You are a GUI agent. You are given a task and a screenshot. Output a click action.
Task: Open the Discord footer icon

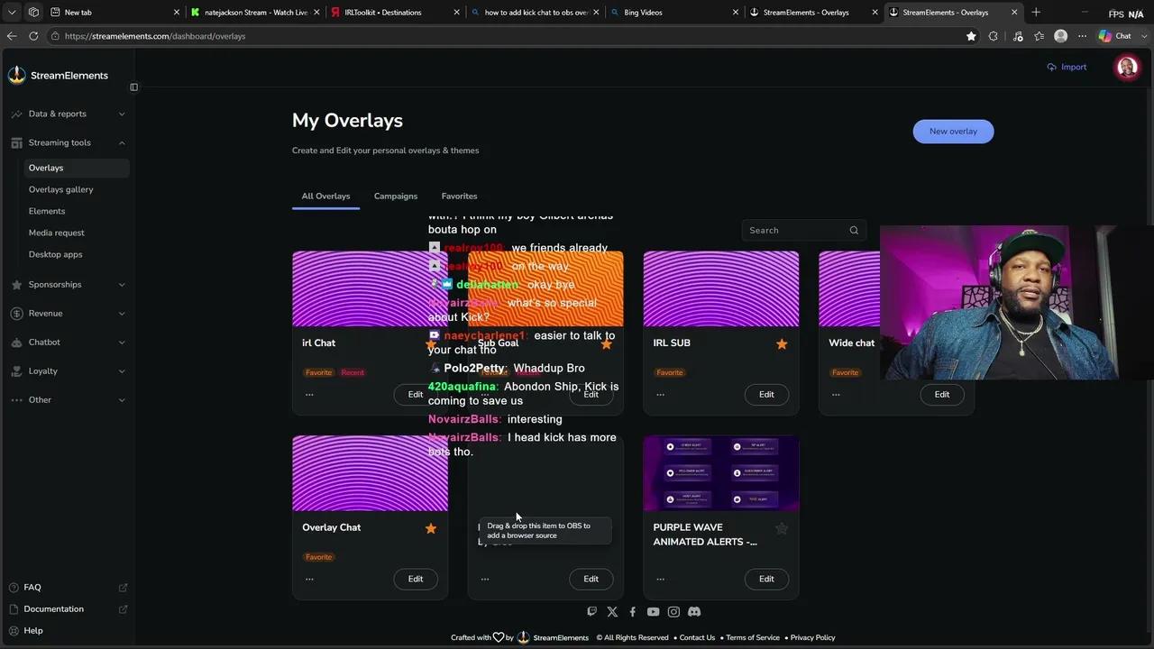[694, 612]
